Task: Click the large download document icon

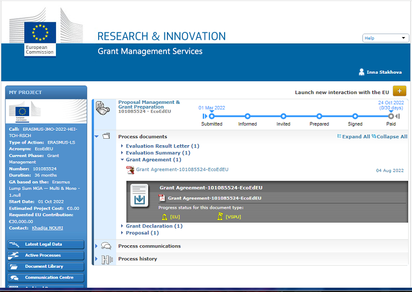Action: [x=139, y=196]
